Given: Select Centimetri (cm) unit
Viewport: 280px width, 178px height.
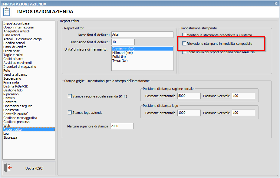Looking at the screenshot, I should tap(142, 49).
